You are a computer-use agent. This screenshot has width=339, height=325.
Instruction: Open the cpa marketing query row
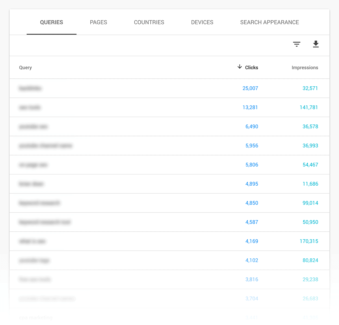(x=35, y=317)
